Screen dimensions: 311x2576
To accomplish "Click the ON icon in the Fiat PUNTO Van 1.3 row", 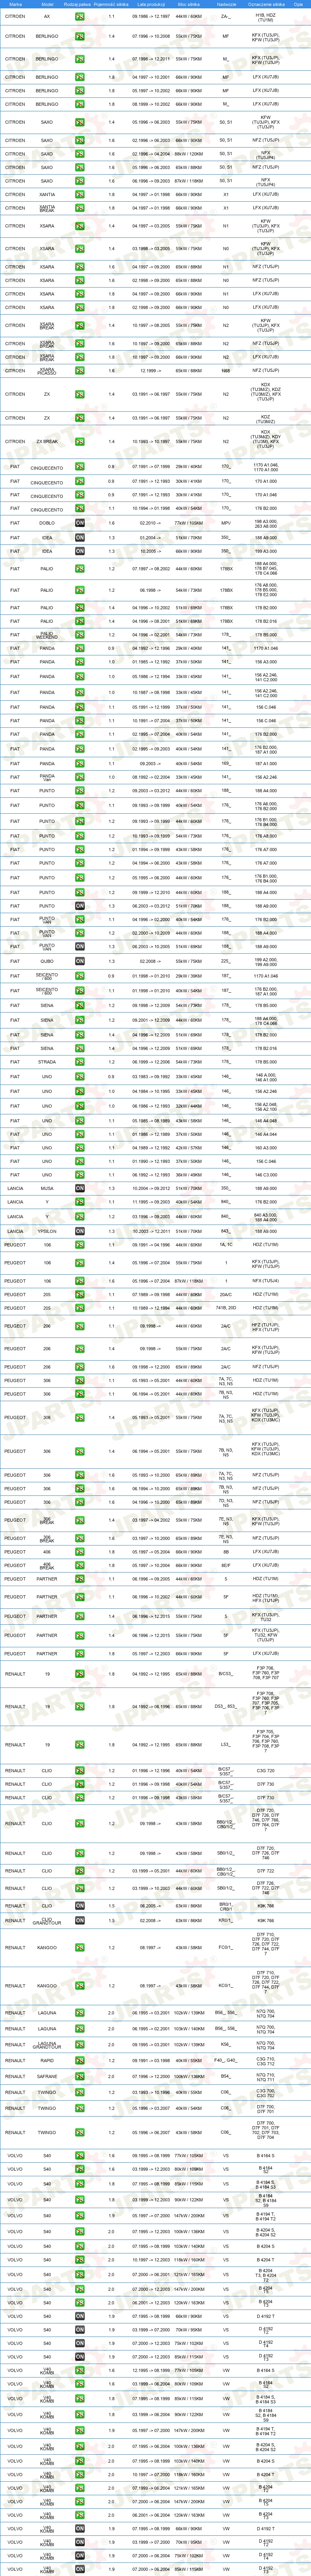I will 79,946.
